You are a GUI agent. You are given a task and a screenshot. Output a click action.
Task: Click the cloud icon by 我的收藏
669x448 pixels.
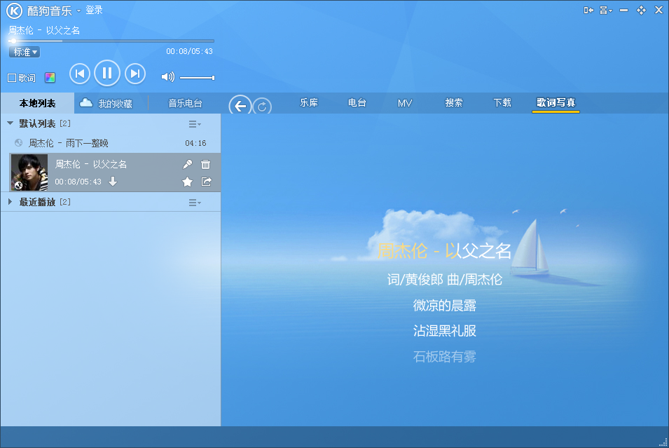tap(86, 102)
